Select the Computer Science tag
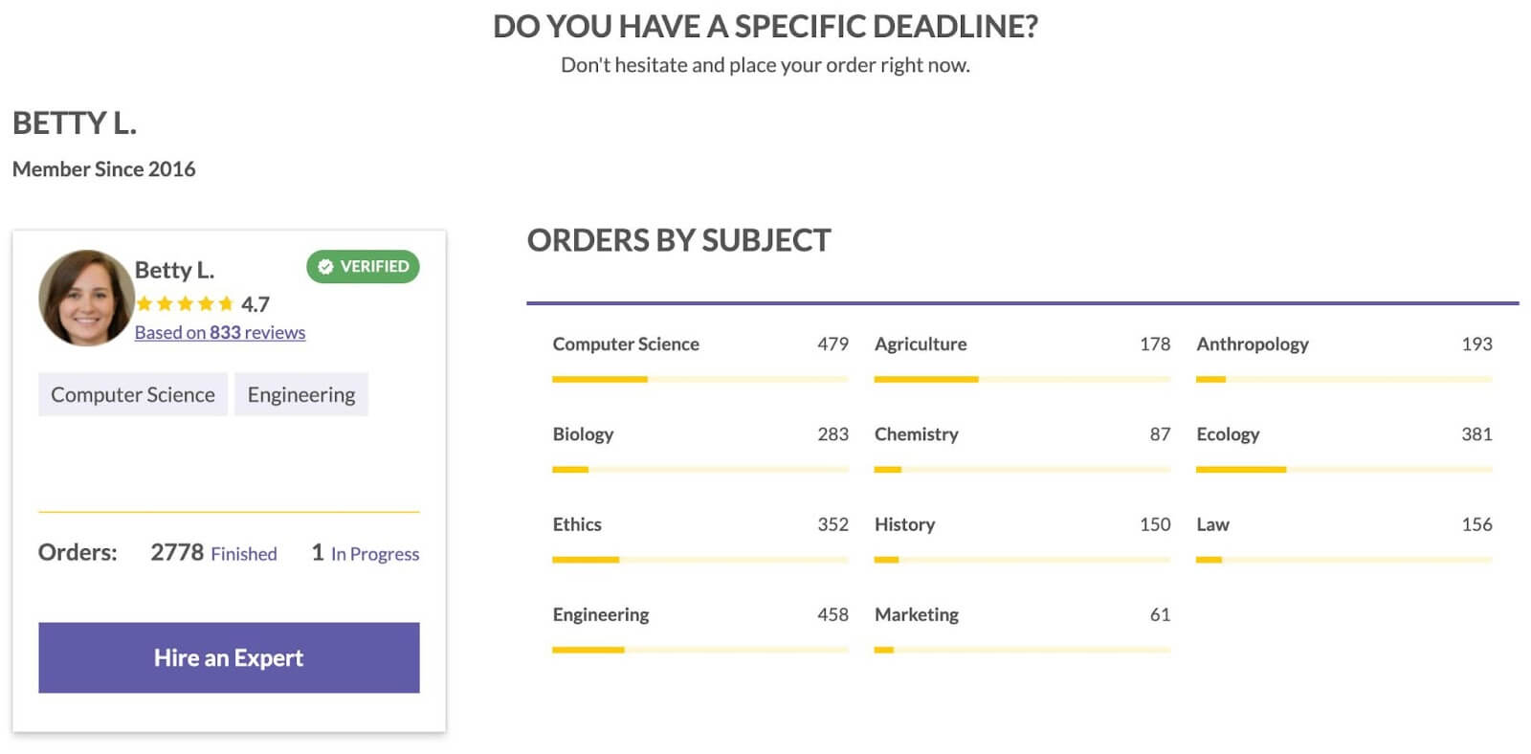 133,394
